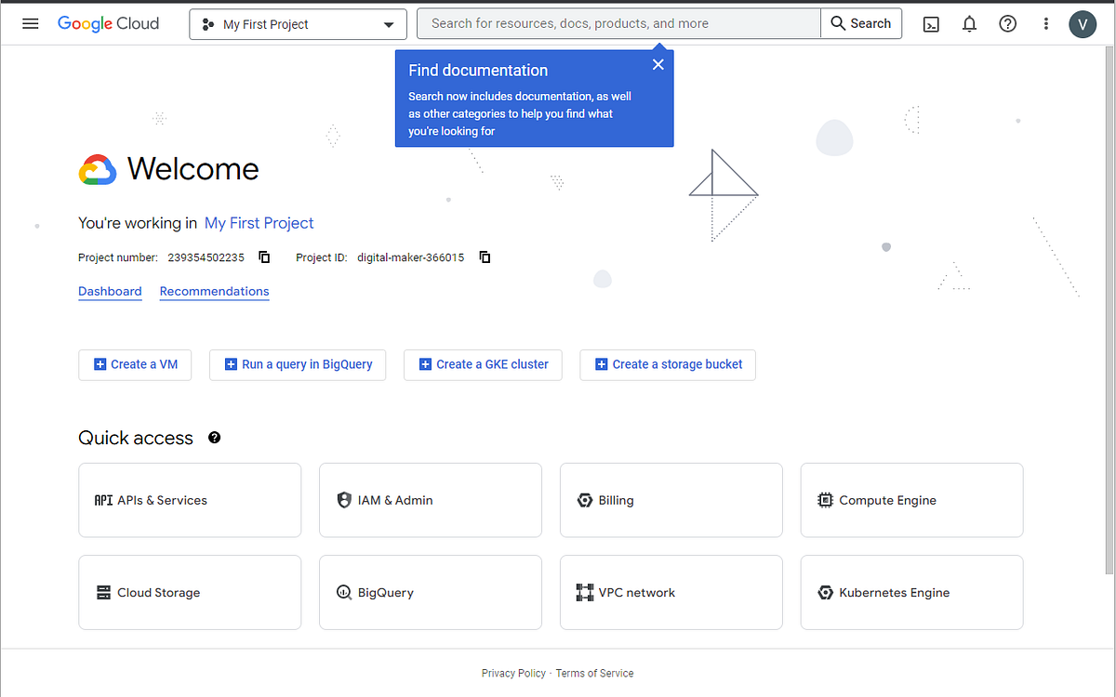
Task: Open the Cloud Shell terminal icon
Action: (x=931, y=23)
